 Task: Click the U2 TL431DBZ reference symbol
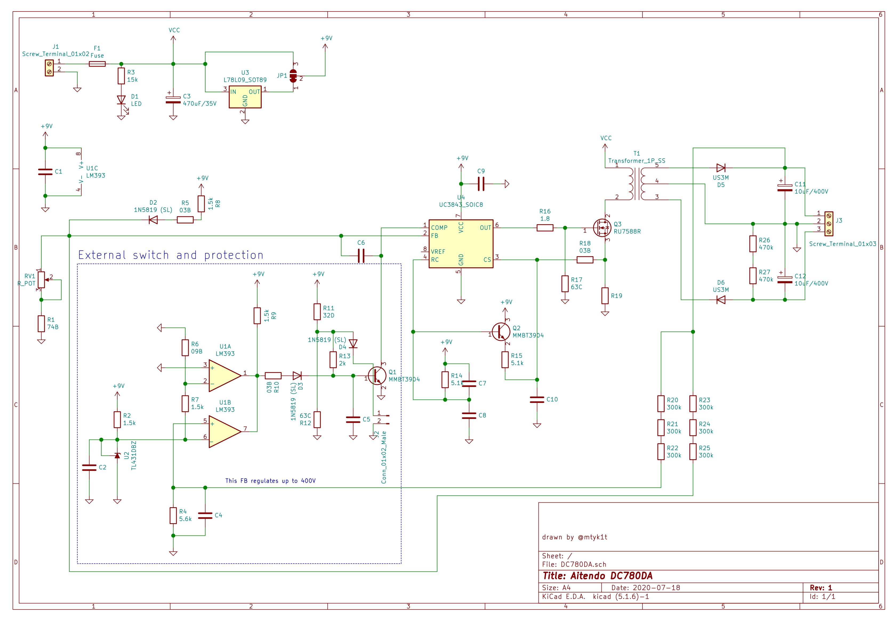click(117, 456)
